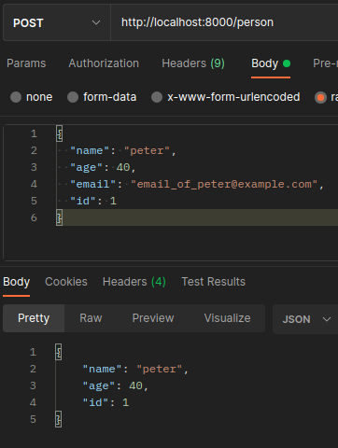
Task: Select the raw body radio button
Action: [x=320, y=97]
